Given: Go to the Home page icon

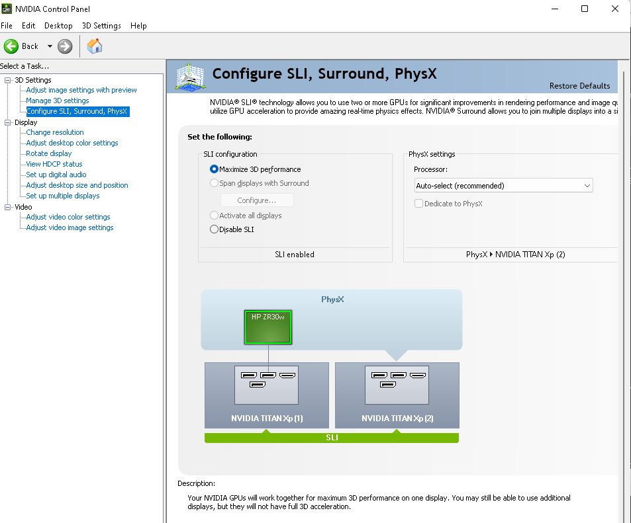Looking at the screenshot, I should click(95, 46).
